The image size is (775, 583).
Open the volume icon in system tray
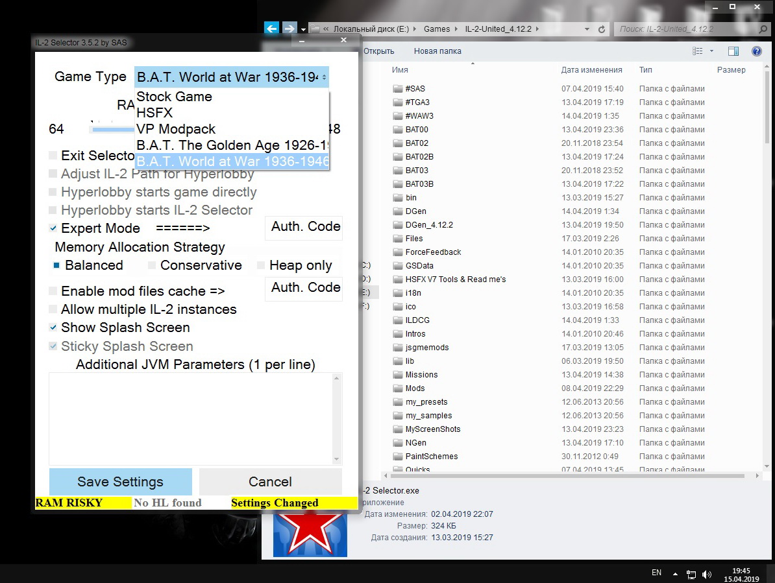tap(707, 574)
